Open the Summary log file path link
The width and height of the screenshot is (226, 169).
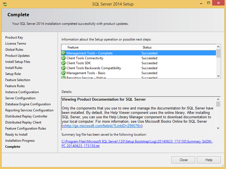137,143
